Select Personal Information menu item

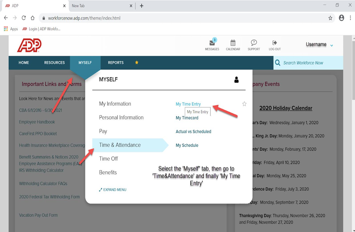[x=121, y=118]
